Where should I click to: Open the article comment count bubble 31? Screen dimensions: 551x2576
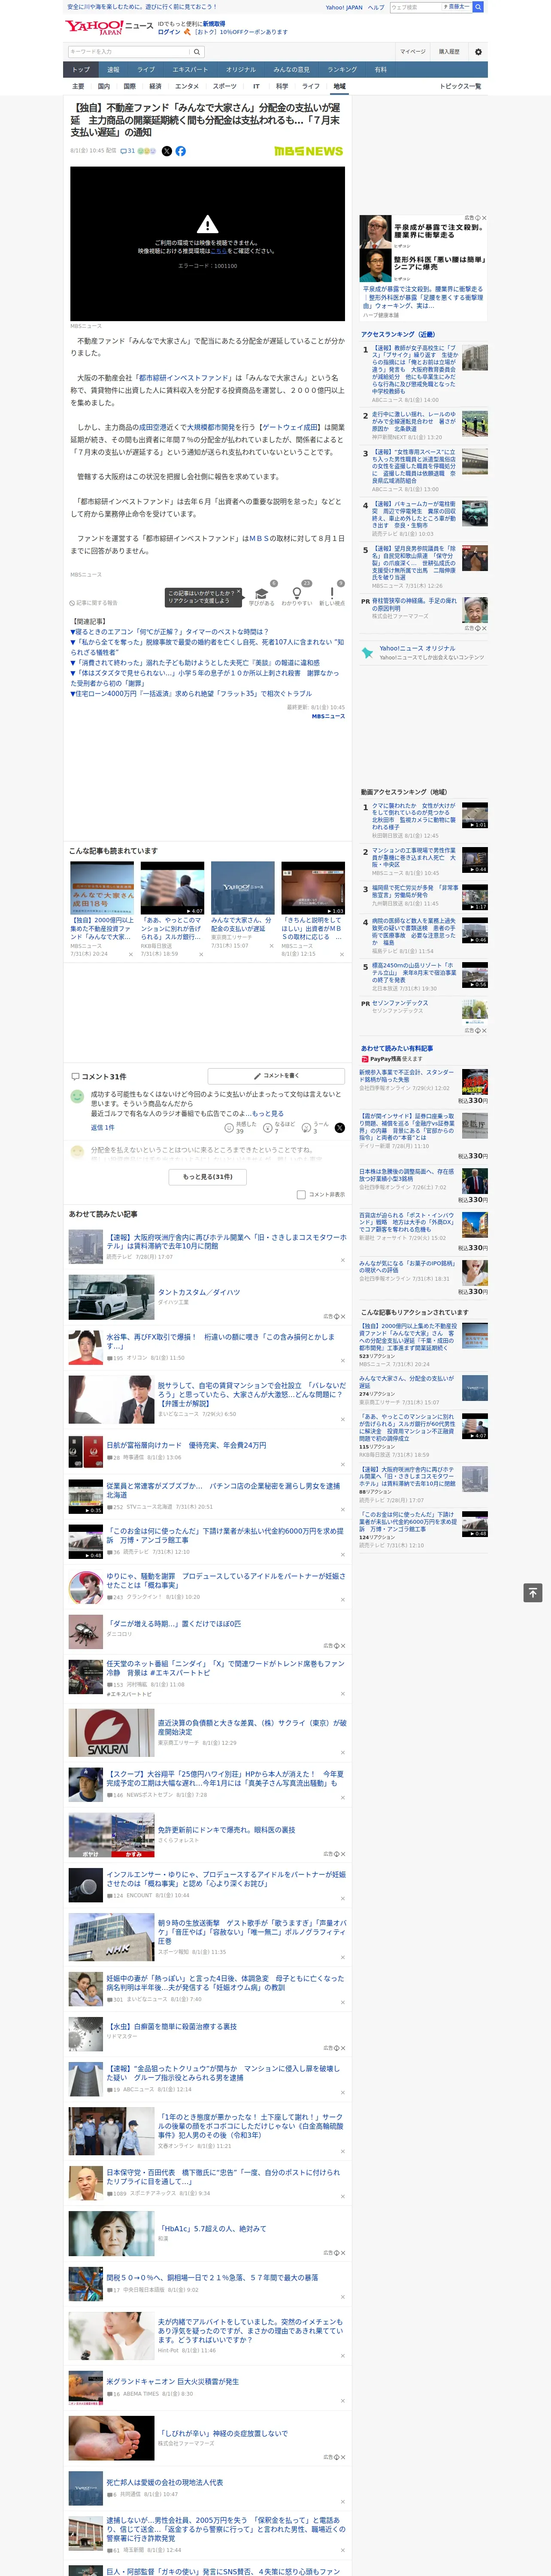pyautogui.click(x=128, y=151)
